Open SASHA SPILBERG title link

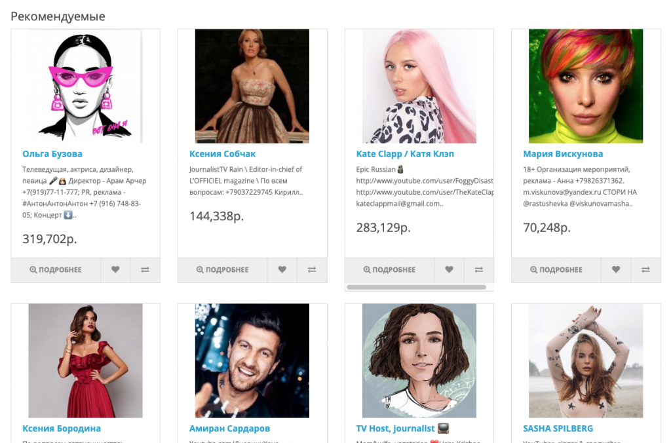(x=558, y=429)
